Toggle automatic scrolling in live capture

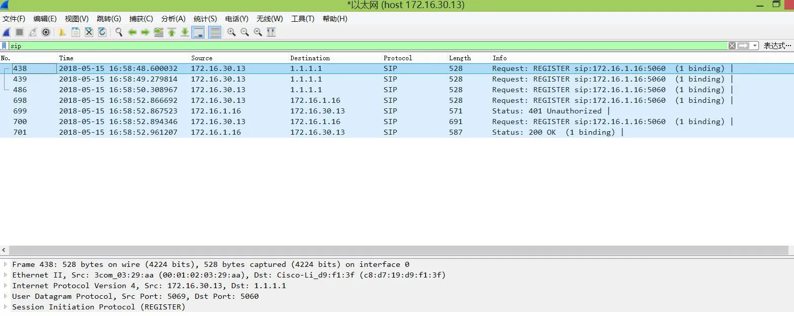(x=198, y=32)
